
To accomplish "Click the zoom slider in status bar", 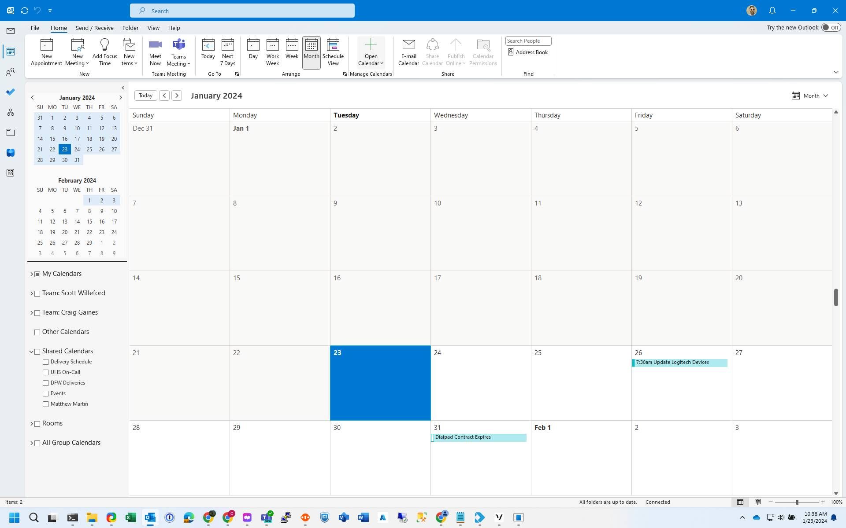I will [x=797, y=502].
